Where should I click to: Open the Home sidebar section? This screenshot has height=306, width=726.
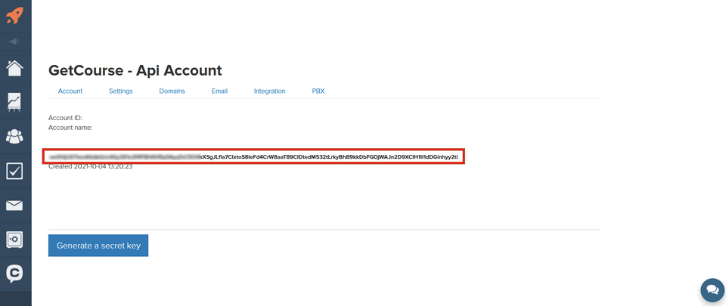point(14,68)
